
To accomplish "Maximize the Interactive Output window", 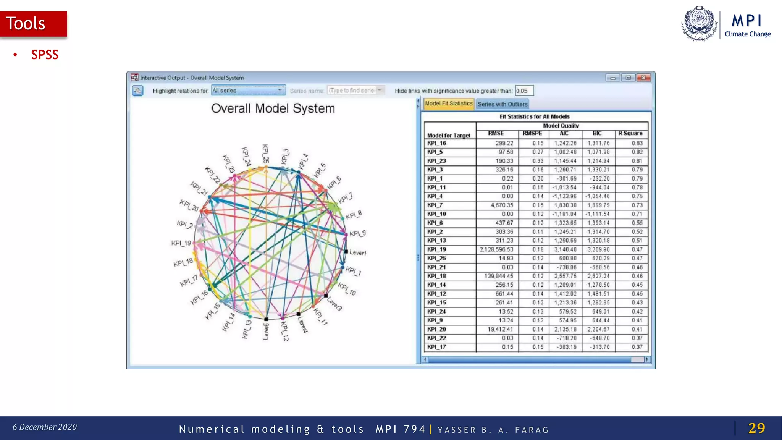I will (628, 78).
